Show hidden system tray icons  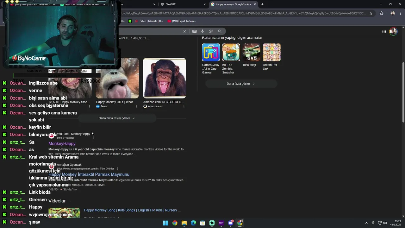pyautogui.click(x=366, y=223)
